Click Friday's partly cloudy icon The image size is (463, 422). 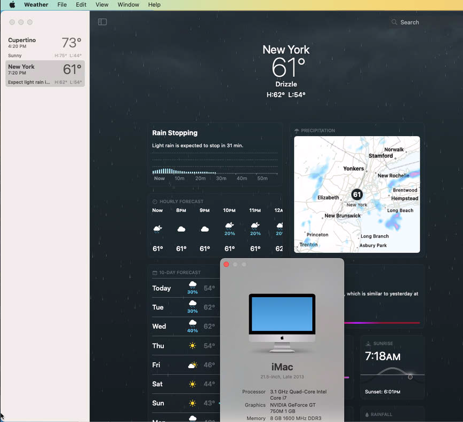pyautogui.click(x=193, y=365)
